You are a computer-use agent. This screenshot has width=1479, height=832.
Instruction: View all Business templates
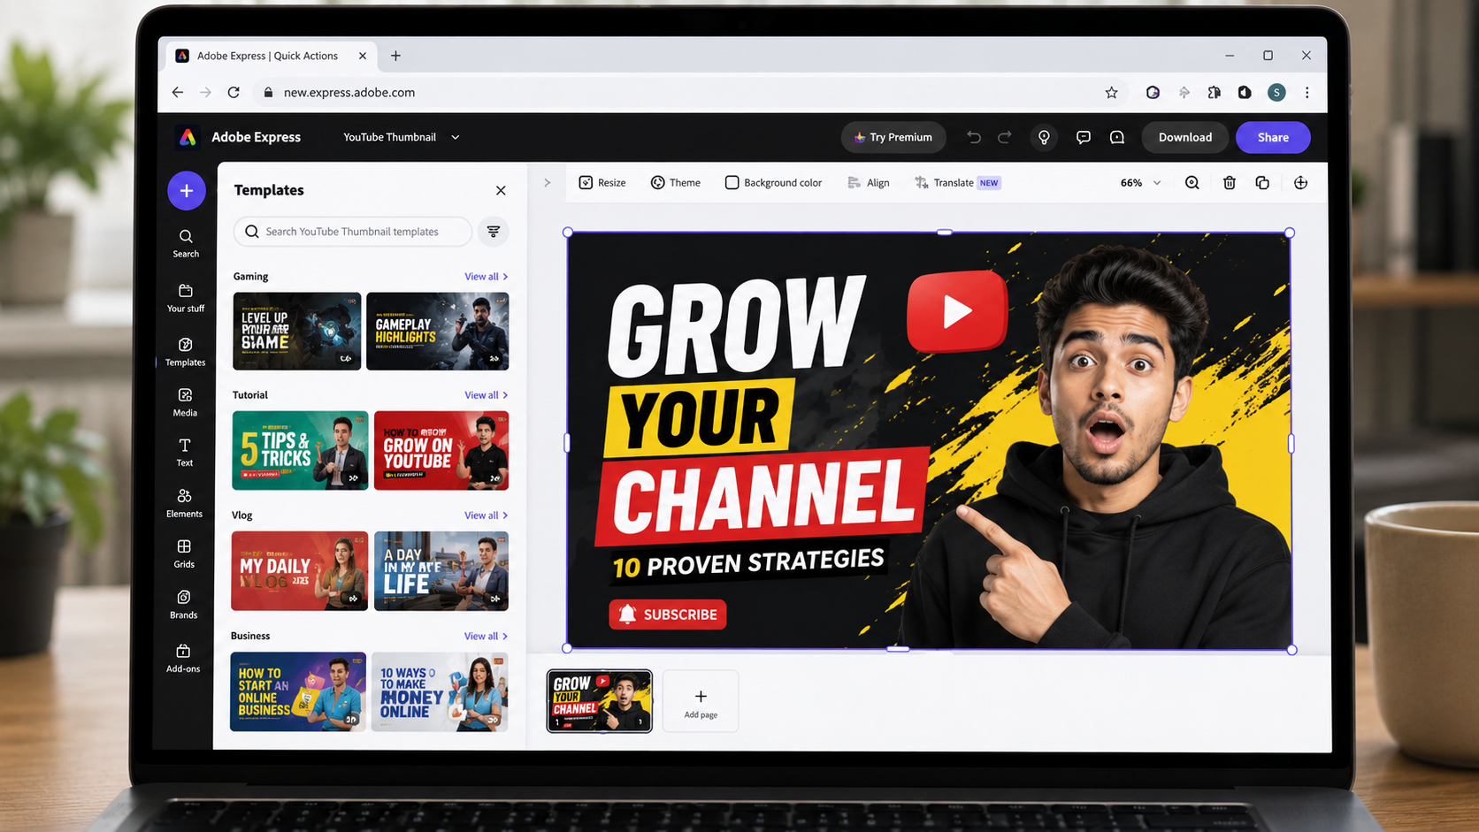pos(486,637)
